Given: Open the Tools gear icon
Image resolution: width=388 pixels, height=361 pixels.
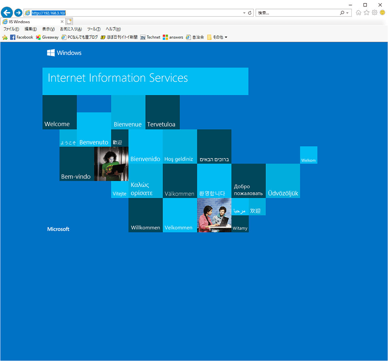Looking at the screenshot, I should [375, 12].
